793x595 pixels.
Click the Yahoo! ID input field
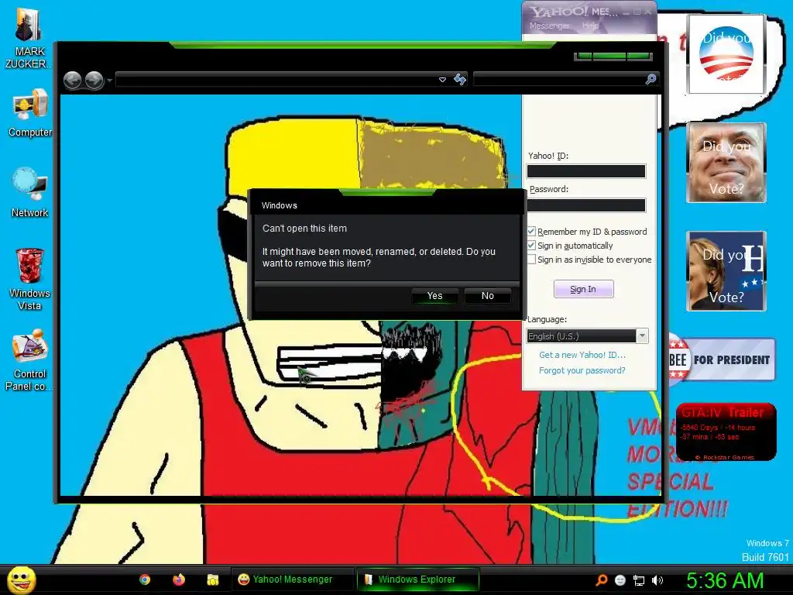coord(586,171)
